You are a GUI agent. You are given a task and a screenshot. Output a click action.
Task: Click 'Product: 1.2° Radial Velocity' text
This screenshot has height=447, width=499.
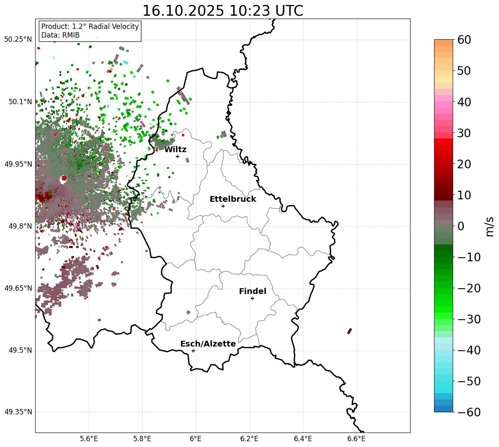90,26
